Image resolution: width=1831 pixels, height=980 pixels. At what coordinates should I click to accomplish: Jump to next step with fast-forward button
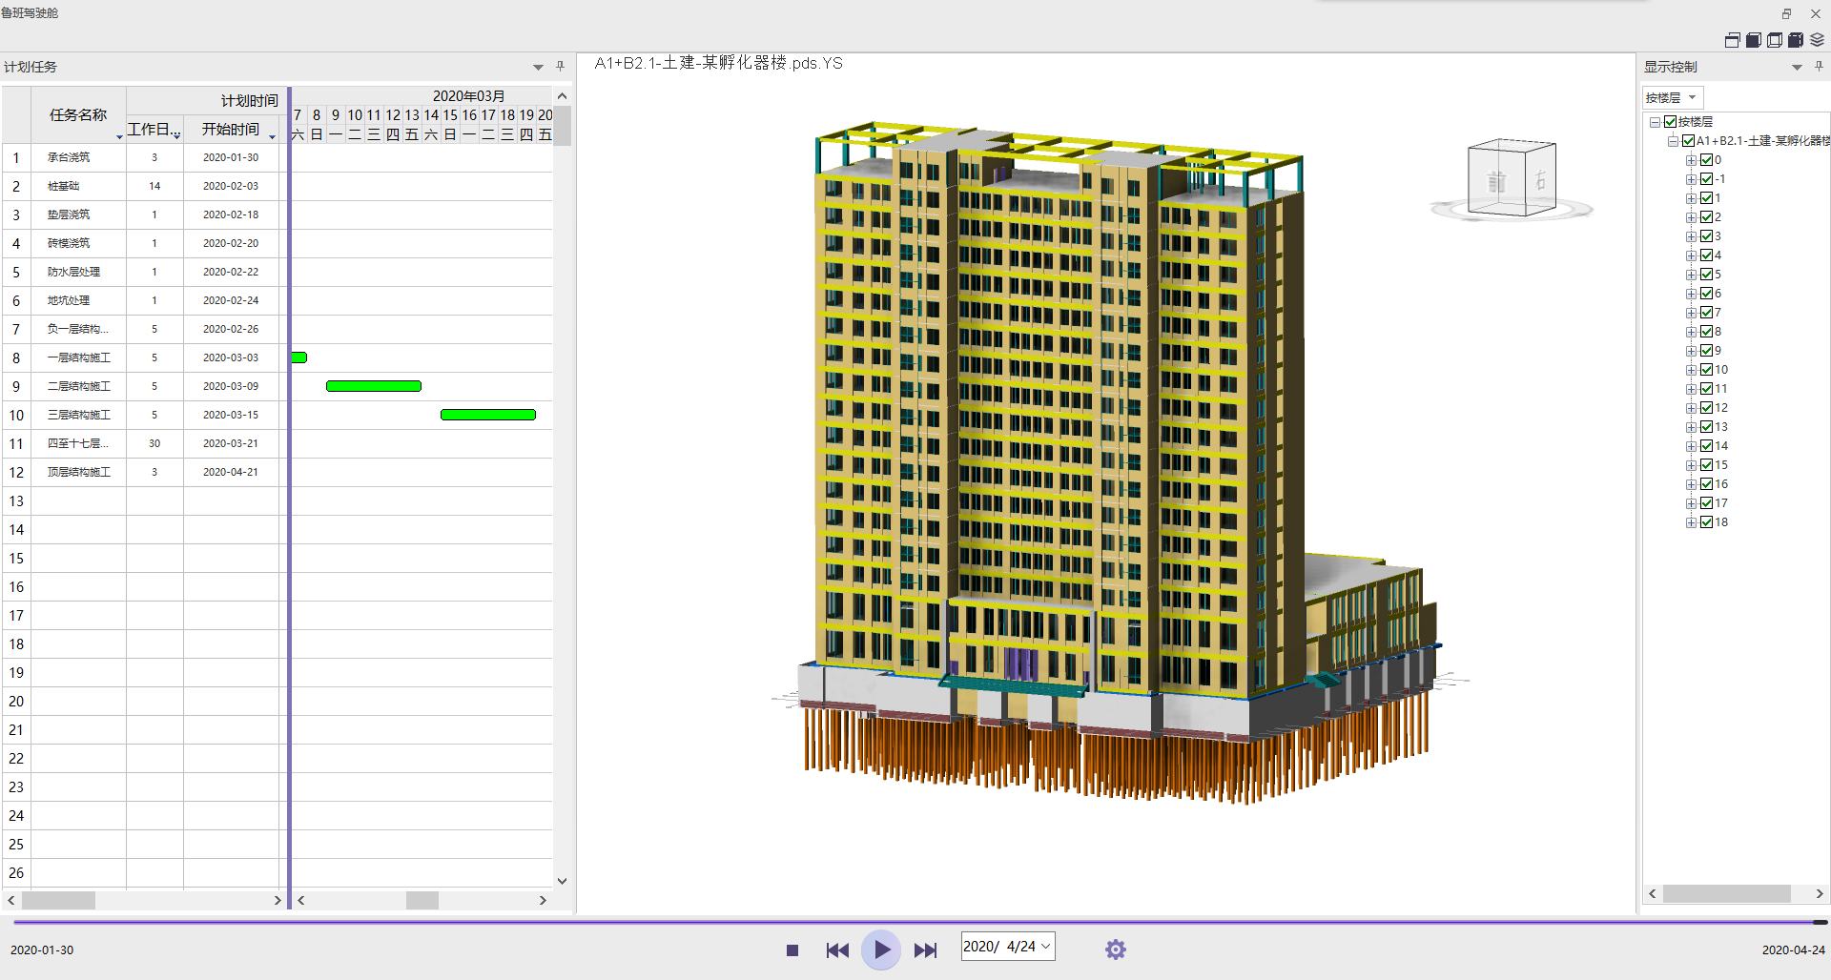pos(925,950)
